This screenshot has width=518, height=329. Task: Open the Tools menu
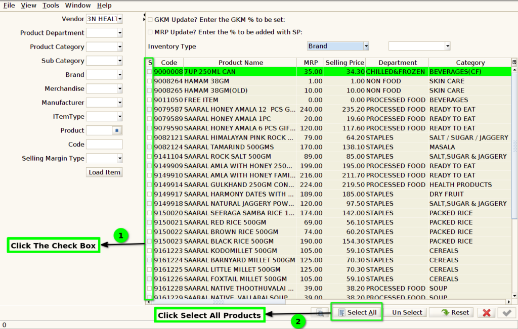tap(51, 5)
